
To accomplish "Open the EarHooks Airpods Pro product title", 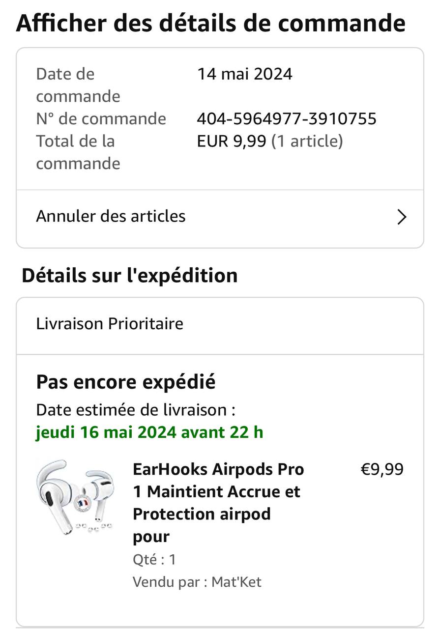I will (x=219, y=503).
